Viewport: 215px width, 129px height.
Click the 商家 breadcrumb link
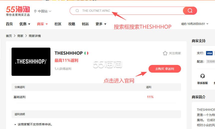[20, 36]
